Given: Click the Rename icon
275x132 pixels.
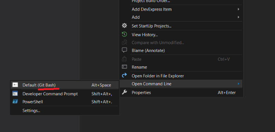Looking at the screenshot, I should click(124, 67).
